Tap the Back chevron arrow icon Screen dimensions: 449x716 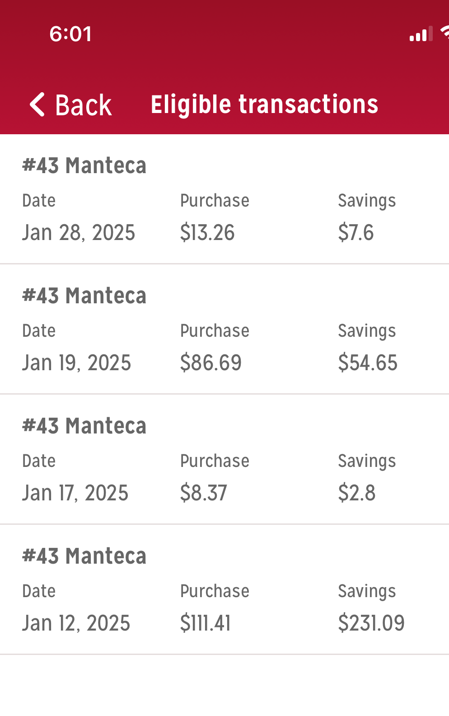tap(37, 104)
